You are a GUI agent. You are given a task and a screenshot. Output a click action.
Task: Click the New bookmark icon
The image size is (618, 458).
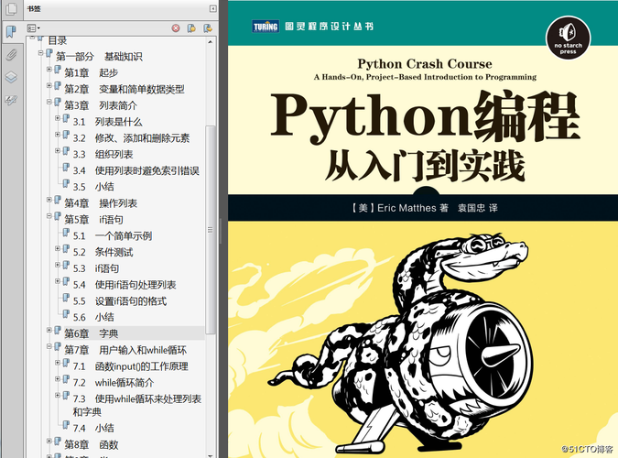click(191, 28)
